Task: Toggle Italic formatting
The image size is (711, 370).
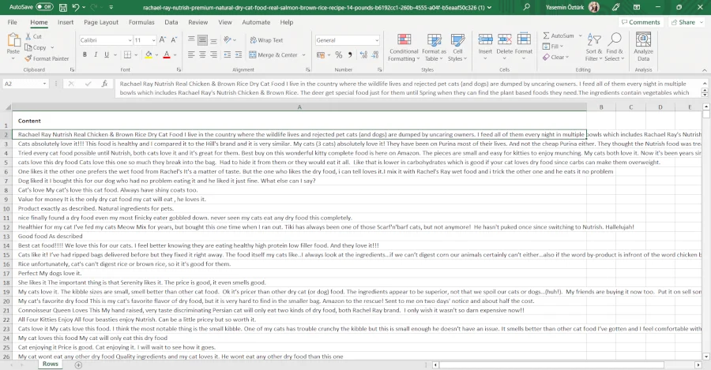Action: tap(96, 54)
